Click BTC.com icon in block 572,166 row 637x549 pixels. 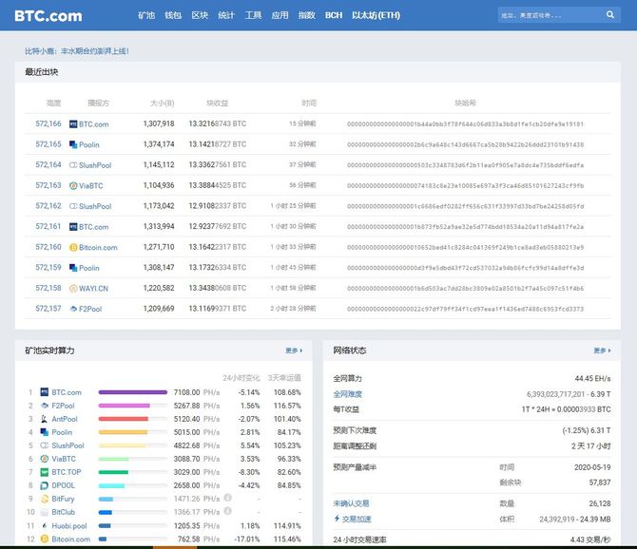[x=73, y=124]
